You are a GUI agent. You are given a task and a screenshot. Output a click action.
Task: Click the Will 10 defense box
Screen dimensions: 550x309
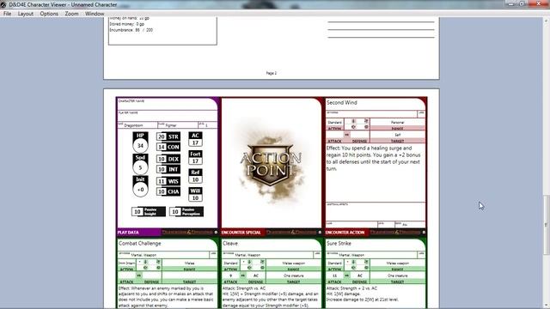tap(195, 195)
